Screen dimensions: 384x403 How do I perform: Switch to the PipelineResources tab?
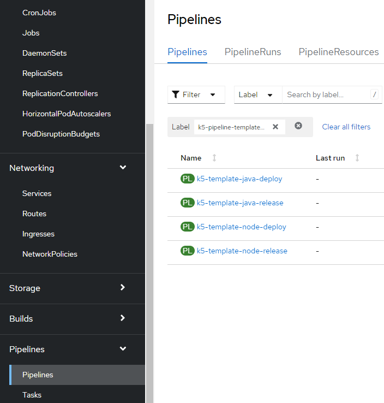(339, 52)
